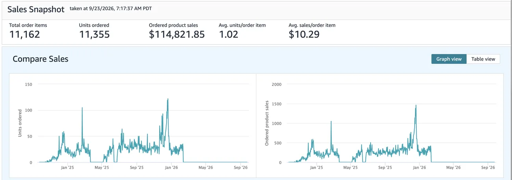Select the Avg. units/order item value 1.02
Viewport: 512px width, 180px height.
[x=228, y=34]
